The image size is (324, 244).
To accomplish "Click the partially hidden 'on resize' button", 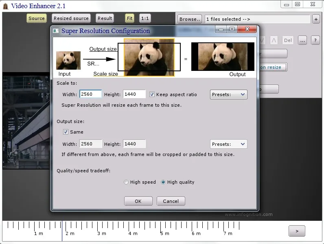I will [273, 67].
